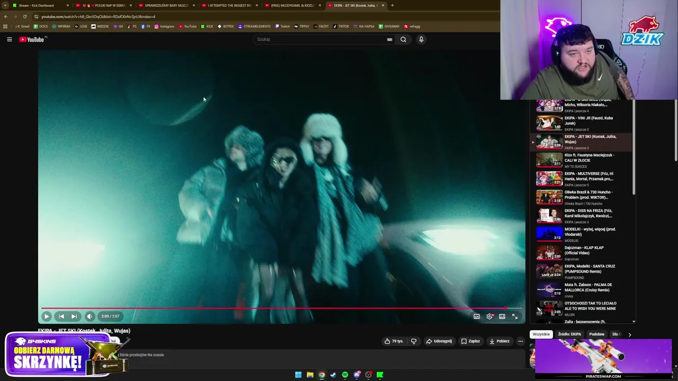Open the FACEIT bookmark
The width and height of the screenshot is (678, 381).
[321, 26]
